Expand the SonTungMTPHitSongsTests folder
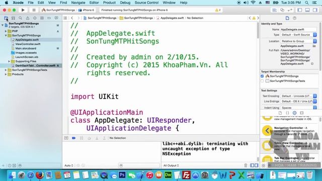Screen dimensions: 322x181 [6, 70]
